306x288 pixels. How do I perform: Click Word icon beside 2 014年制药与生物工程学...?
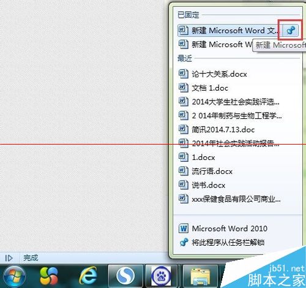(184, 115)
